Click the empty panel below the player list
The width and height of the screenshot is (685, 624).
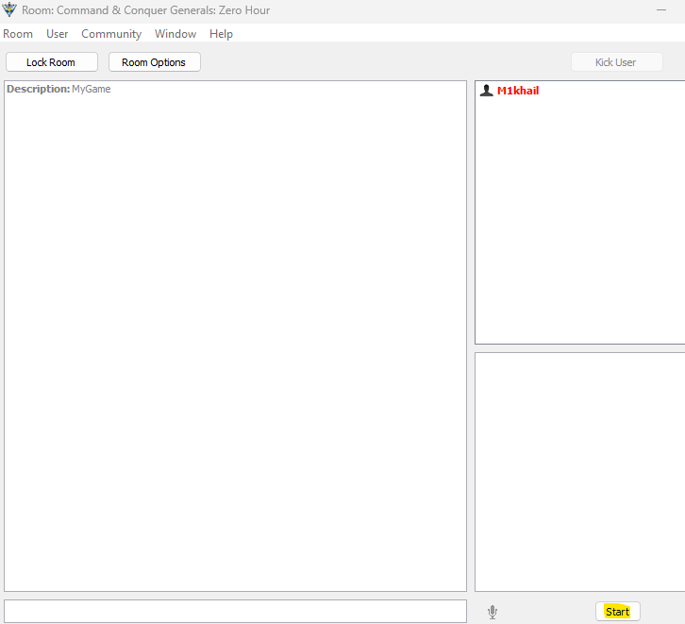579,472
